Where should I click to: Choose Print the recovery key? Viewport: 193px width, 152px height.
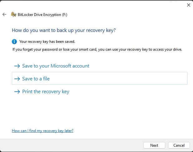[46, 92]
